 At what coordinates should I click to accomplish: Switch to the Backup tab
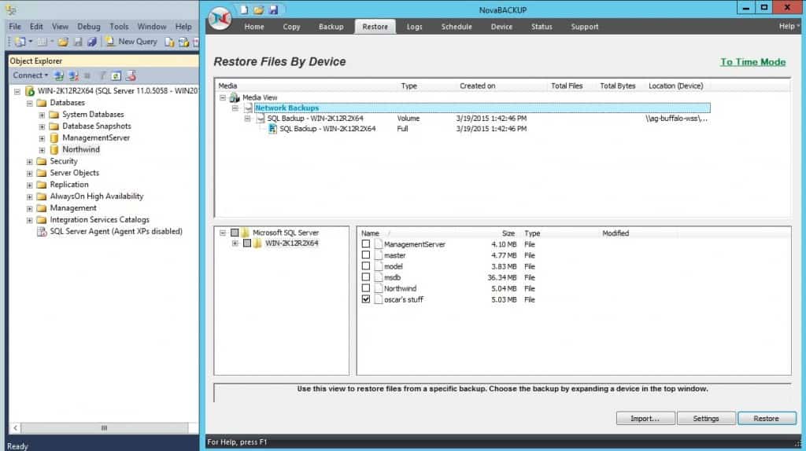(331, 27)
